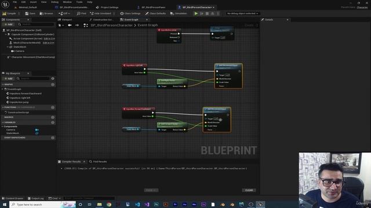The width and height of the screenshot is (371, 208).
Task: Save the blueprint with Save button
Action: [x=30, y=13]
